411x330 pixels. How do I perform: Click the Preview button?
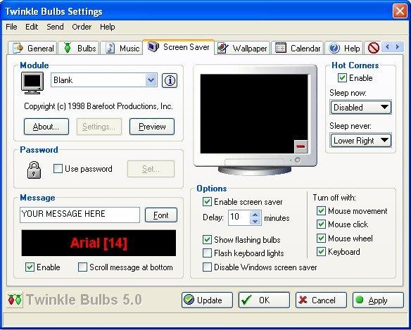[x=152, y=127]
